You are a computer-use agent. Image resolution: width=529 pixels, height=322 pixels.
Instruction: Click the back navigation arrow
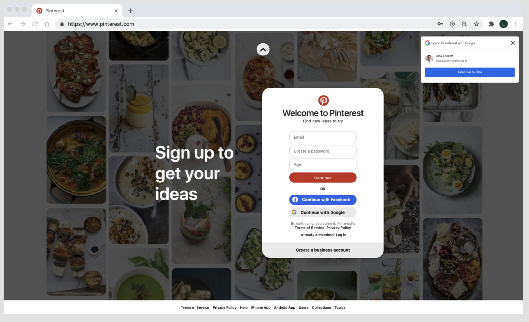point(11,24)
